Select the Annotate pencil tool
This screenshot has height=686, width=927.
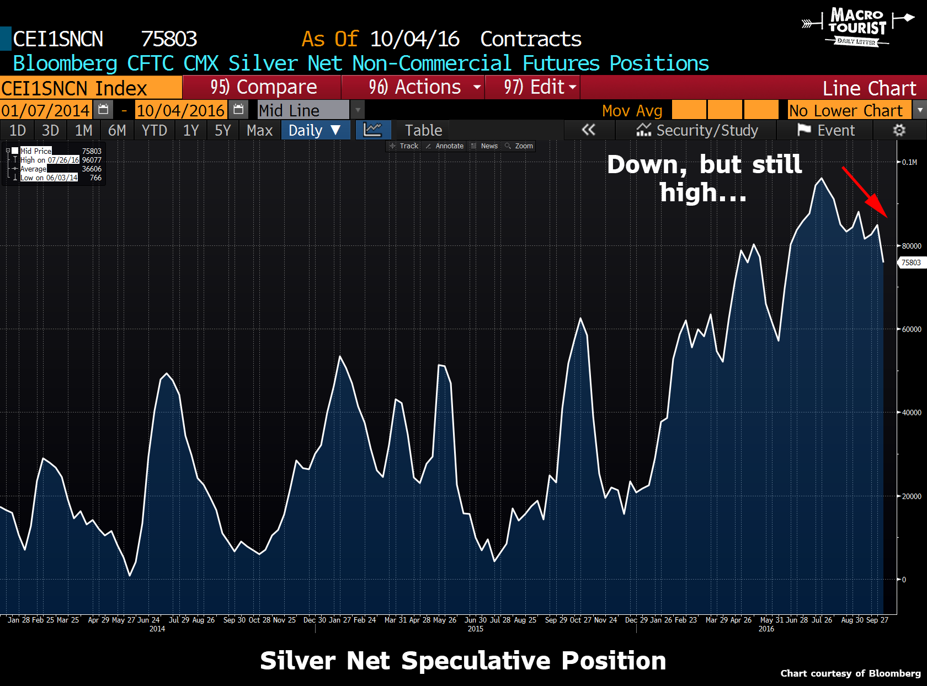click(445, 146)
